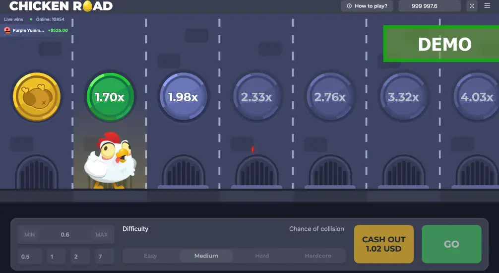Image resolution: width=499 pixels, height=273 pixels.
Task: Select the 1.98x multiplier coin
Action: click(x=184, y=97)
